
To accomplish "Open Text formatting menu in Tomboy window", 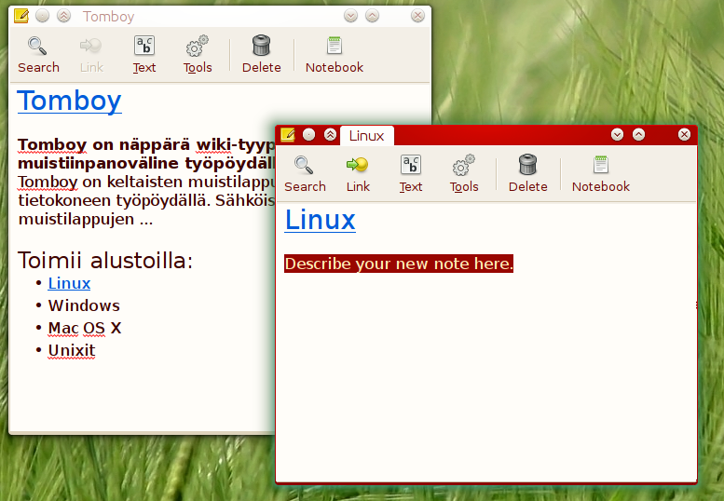I will pyautogui.click(x=144, y=54).
